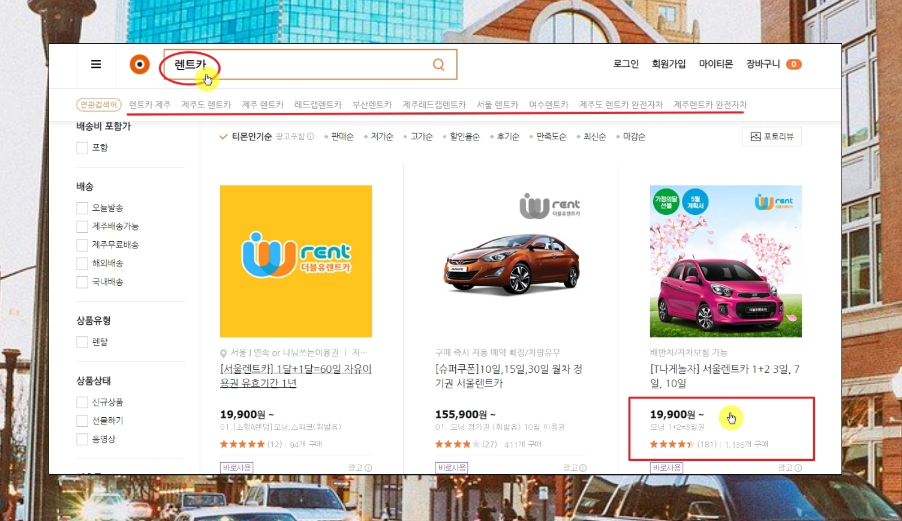Screen dimensions: 902x521
Task: Click the orange TMON logo
Action: coord(140,64)
